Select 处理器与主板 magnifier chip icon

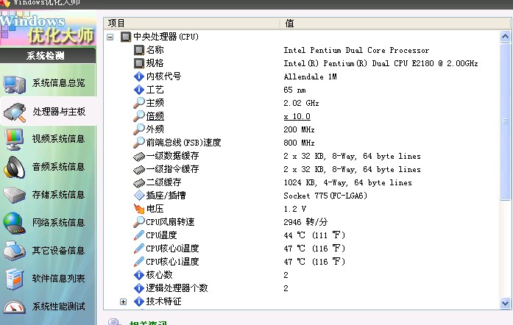(15, 113)
